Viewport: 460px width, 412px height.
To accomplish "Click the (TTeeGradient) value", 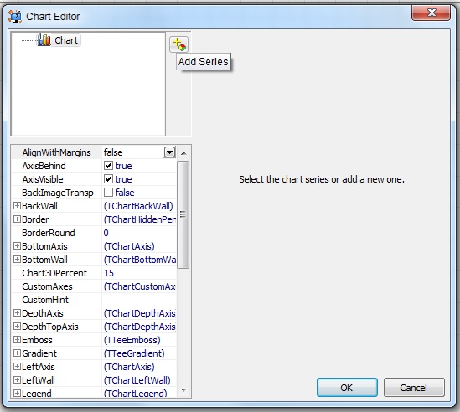I will [134, 353].
